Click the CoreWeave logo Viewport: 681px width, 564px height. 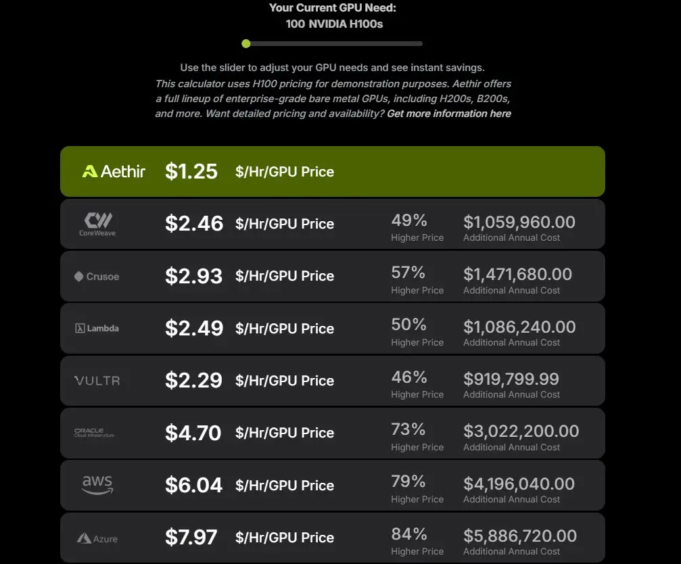[97, 224]
